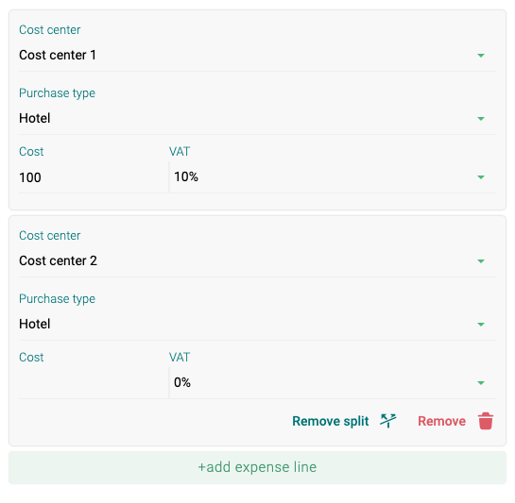Add a new expense line
The height and width of the screenshot is (503, 515).
click(257, 467)
